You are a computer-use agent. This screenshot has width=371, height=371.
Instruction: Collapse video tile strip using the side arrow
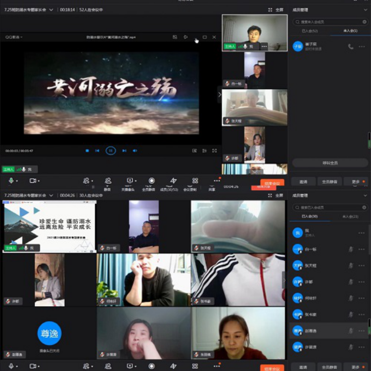(220, 95)
